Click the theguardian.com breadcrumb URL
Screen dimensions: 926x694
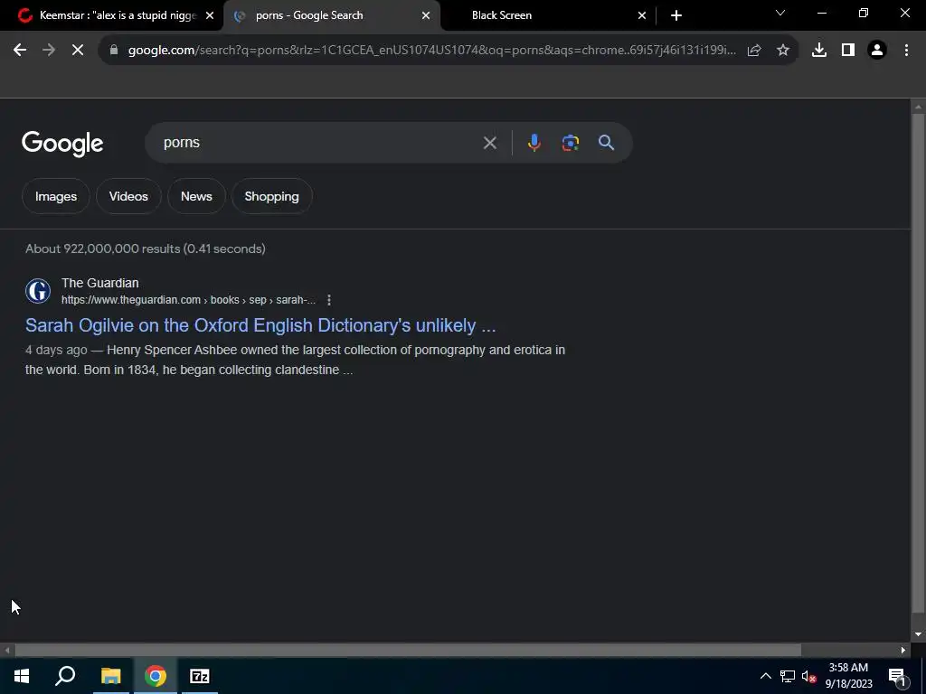coord(188,300)
